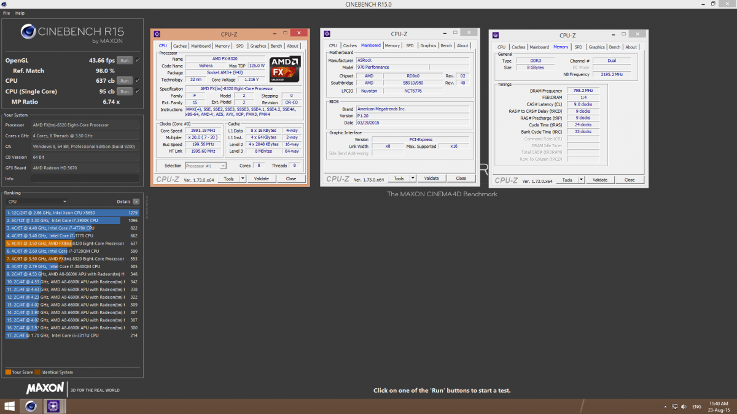This screenshot has height=414, width=737.
Task: Click the AMD FX logo in CPU-Z
Action: [286, 69]
